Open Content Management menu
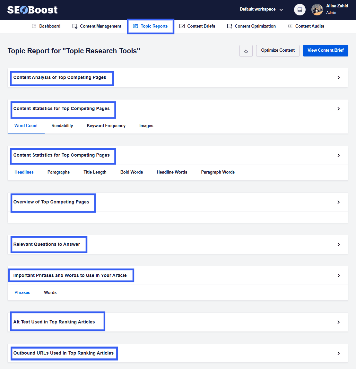356x369 pixels. [x=97, y=26]
